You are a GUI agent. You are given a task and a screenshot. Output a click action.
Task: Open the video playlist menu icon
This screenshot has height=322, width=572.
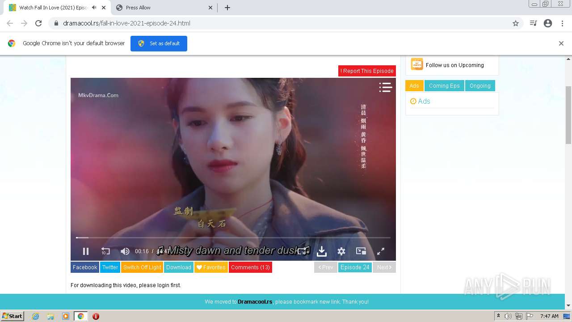385,87
